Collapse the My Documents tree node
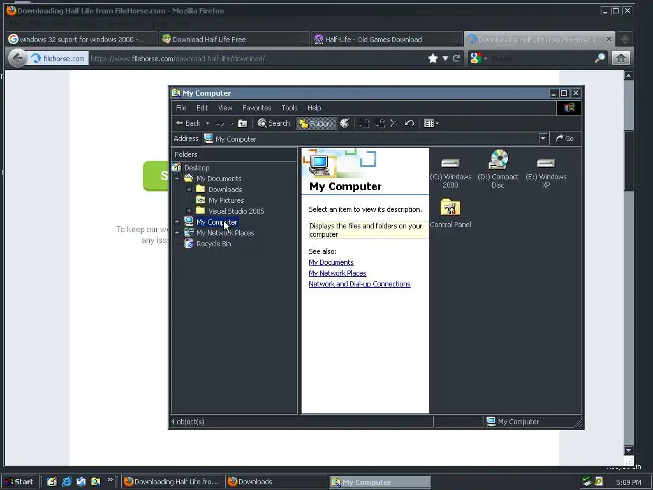 pos(177,179)
